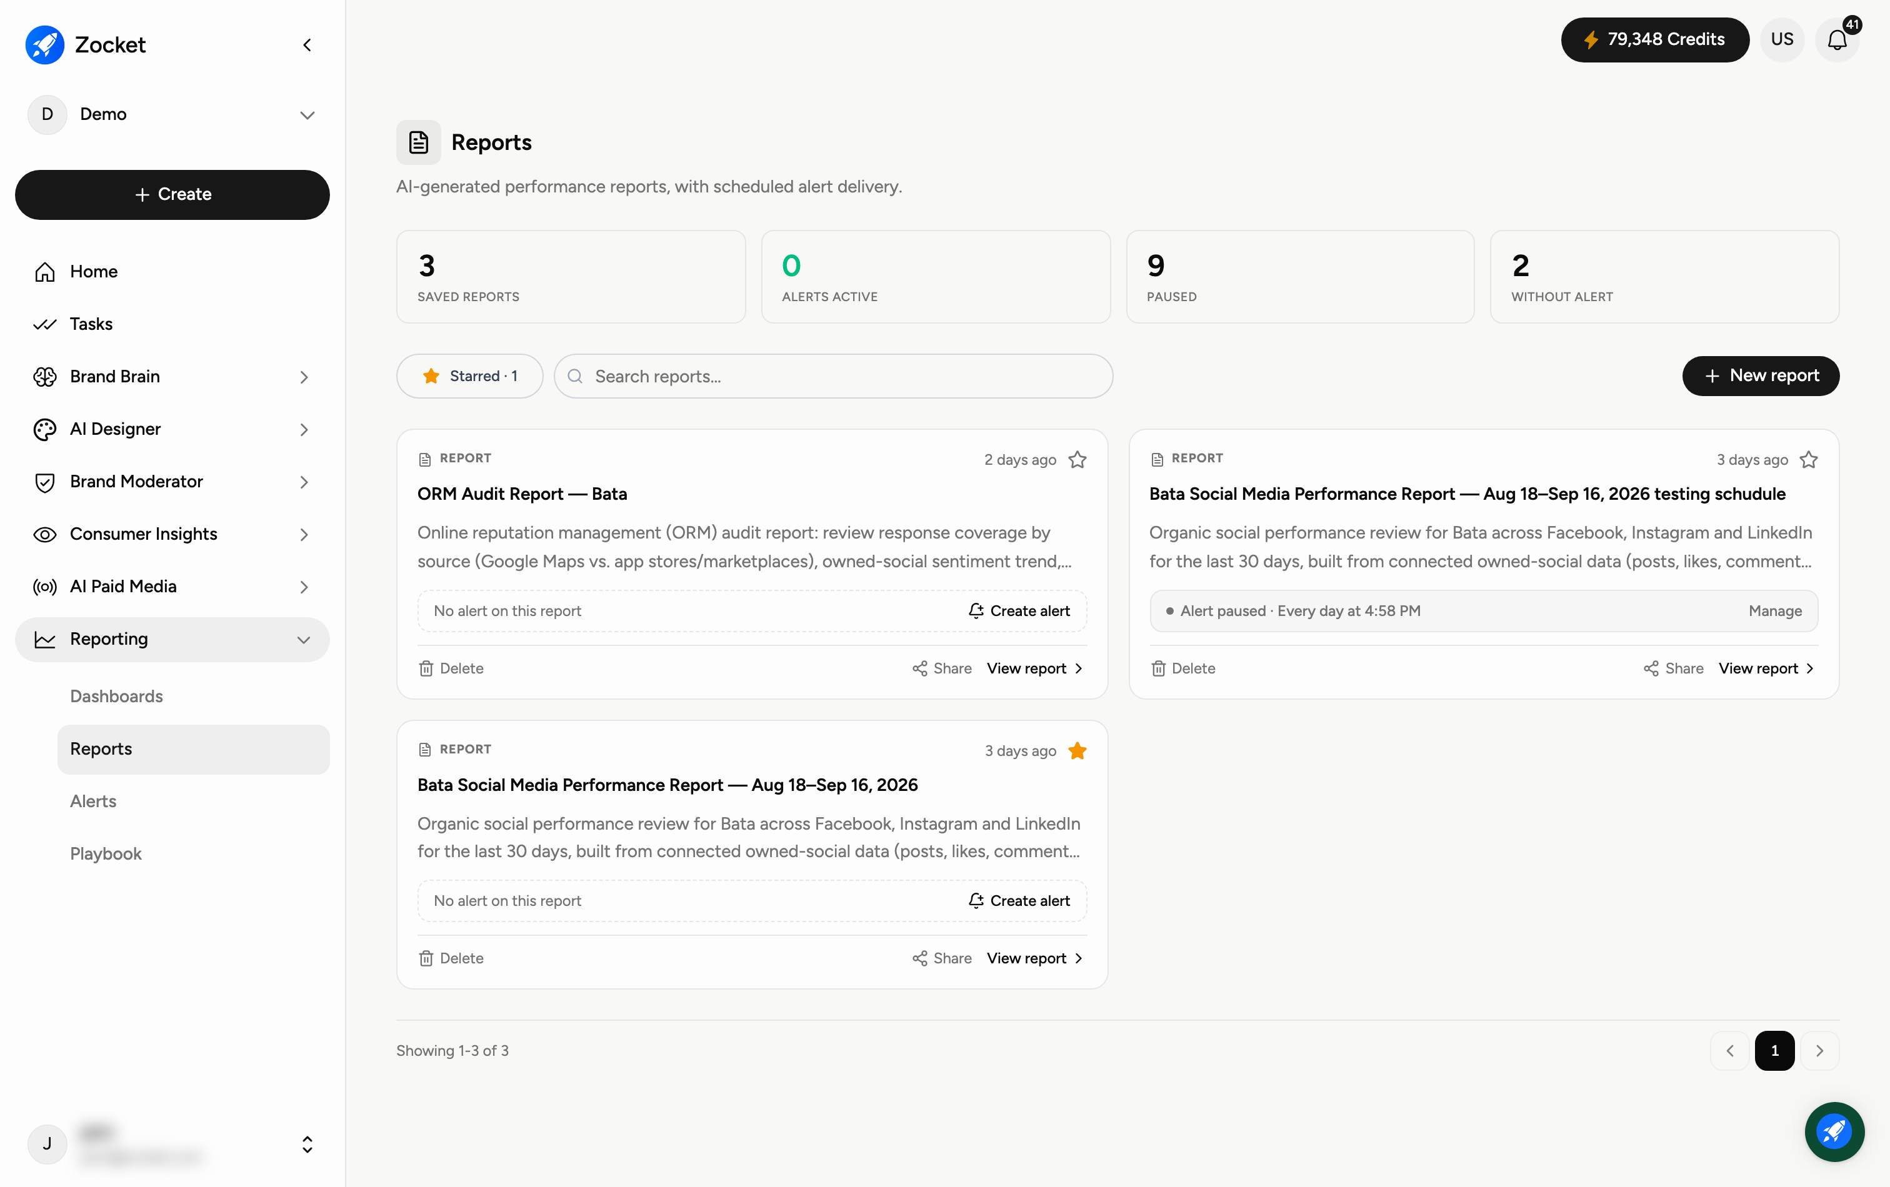Viewport: 1890px width, 1187px height.
Task: Click the trash icon on ORM Audit Report card
Action: pyautogui.click(x=426, y=668)
